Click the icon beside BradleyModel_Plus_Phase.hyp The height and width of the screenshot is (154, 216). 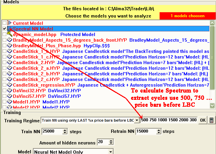click(x=10, y=46)
